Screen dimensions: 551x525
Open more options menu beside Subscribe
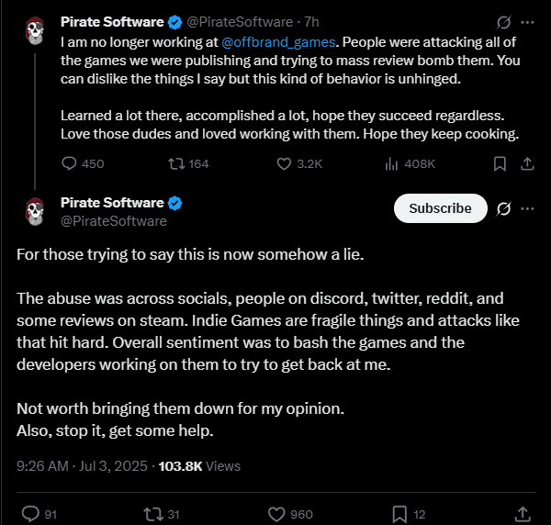(x=527, y=208)
